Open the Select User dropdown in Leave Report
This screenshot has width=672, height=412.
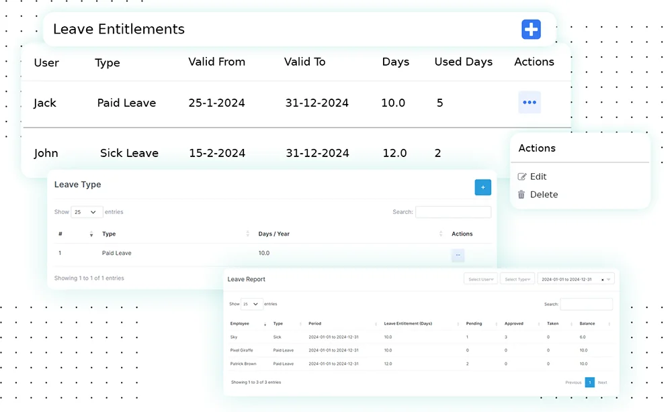480,279
